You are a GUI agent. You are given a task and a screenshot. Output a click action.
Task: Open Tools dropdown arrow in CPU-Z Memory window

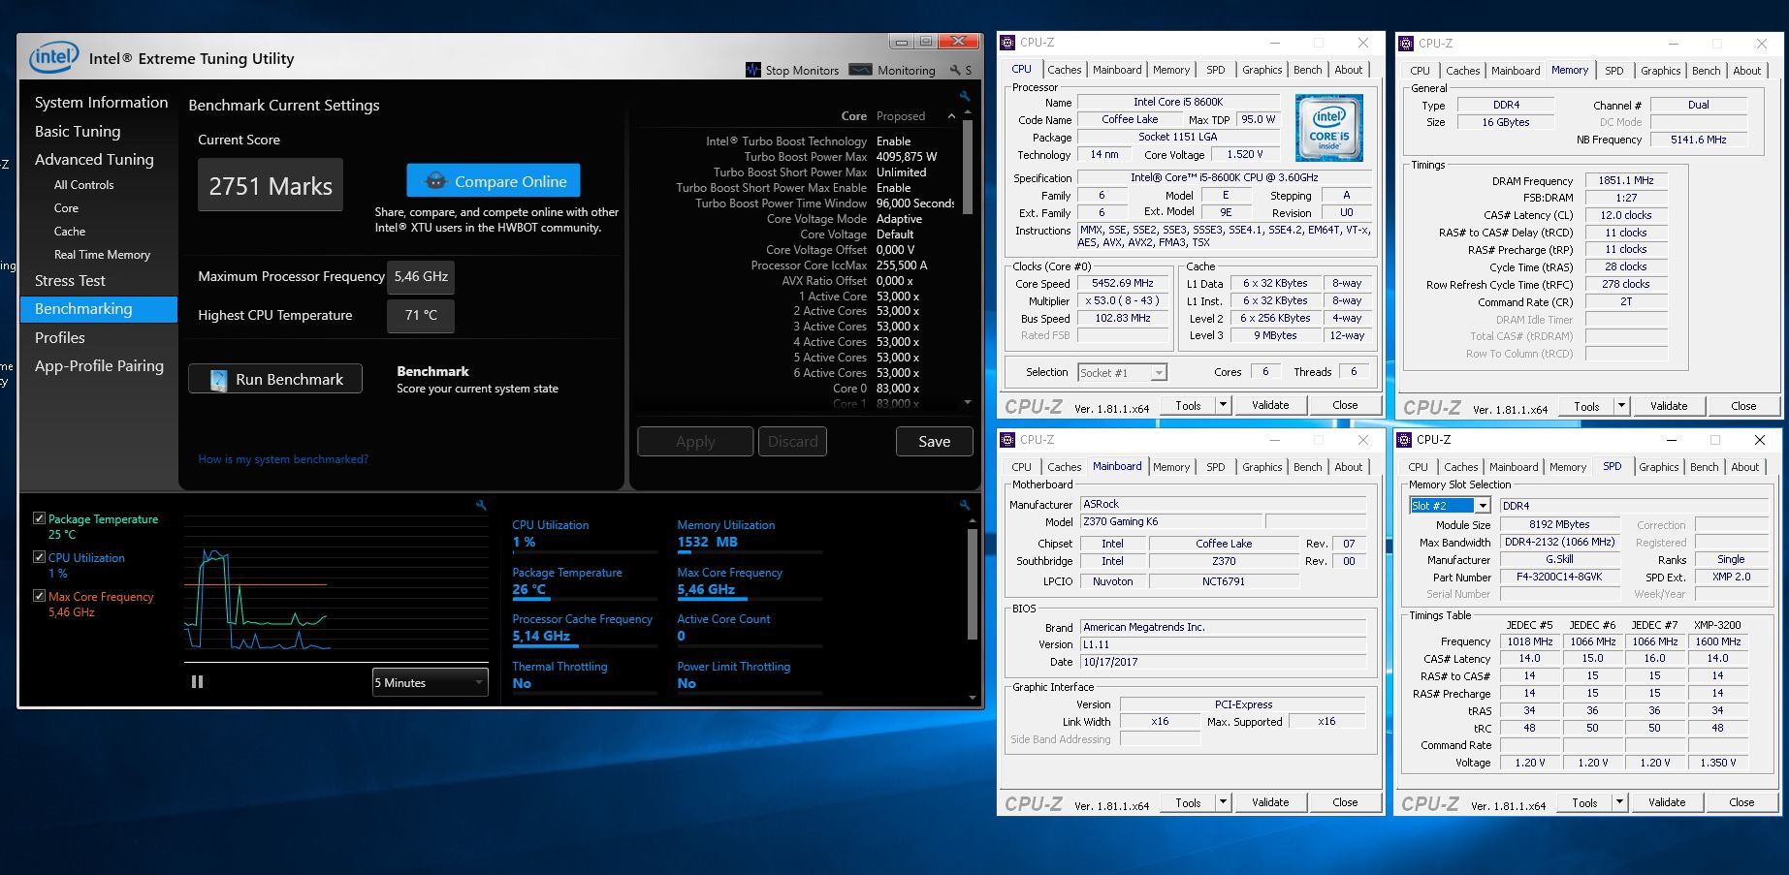1621,406
